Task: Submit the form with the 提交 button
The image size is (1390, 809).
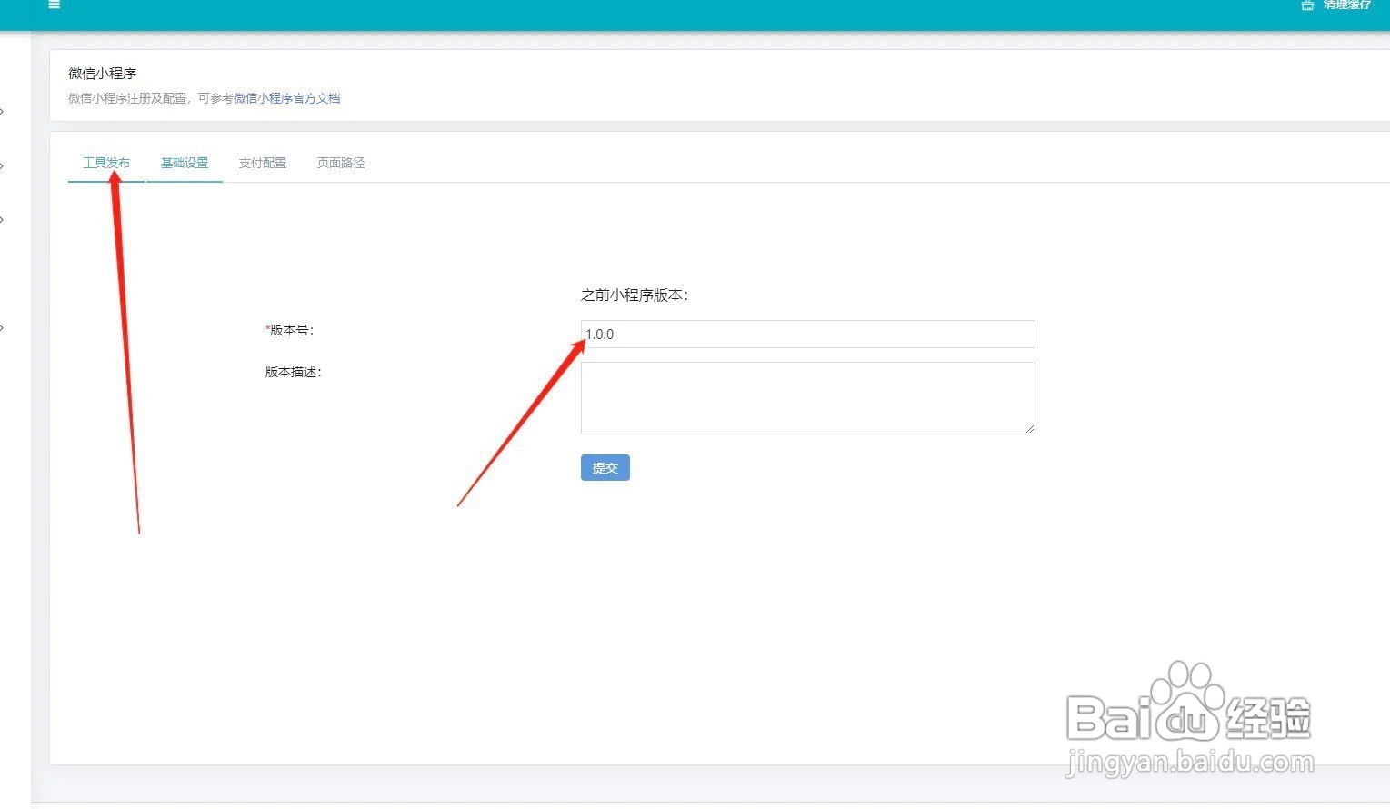Action: click(x=605, y=467)
